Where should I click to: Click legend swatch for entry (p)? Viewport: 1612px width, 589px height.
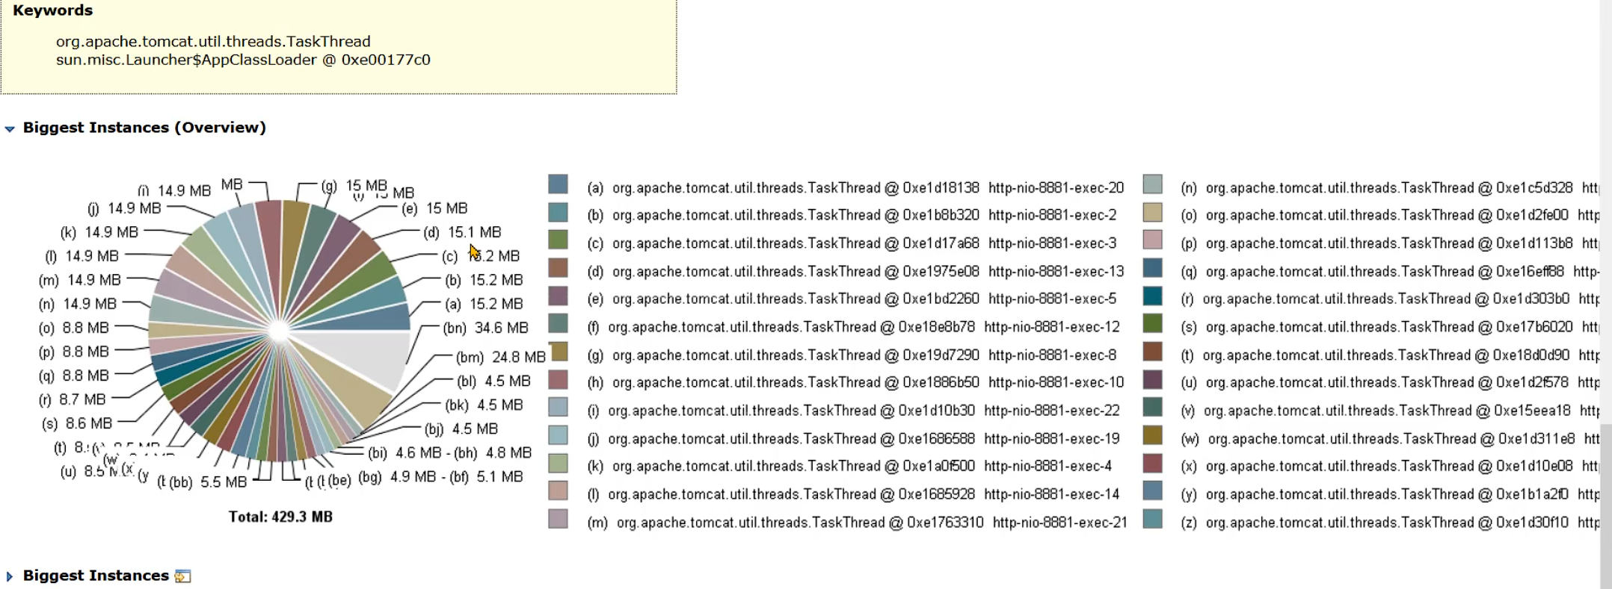pyautogui.click(x=1153, y=240)
